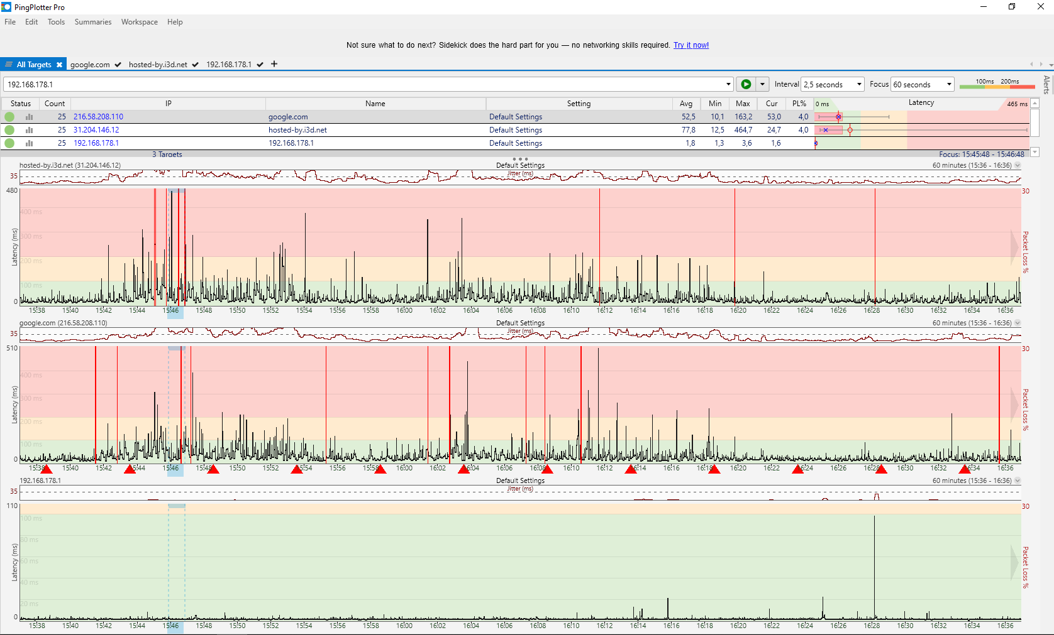Click IP address 216.58.208.110
Image resolution: width=1054 pixels, height=635 pixels.
pos(98,117)
